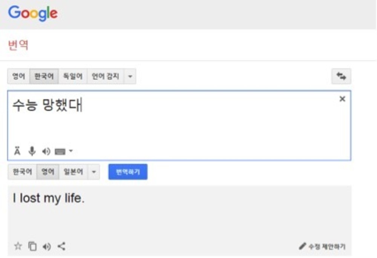Select 영어 as source language
The width and height of the screenshot is (377, 258).
coord(18,76)
